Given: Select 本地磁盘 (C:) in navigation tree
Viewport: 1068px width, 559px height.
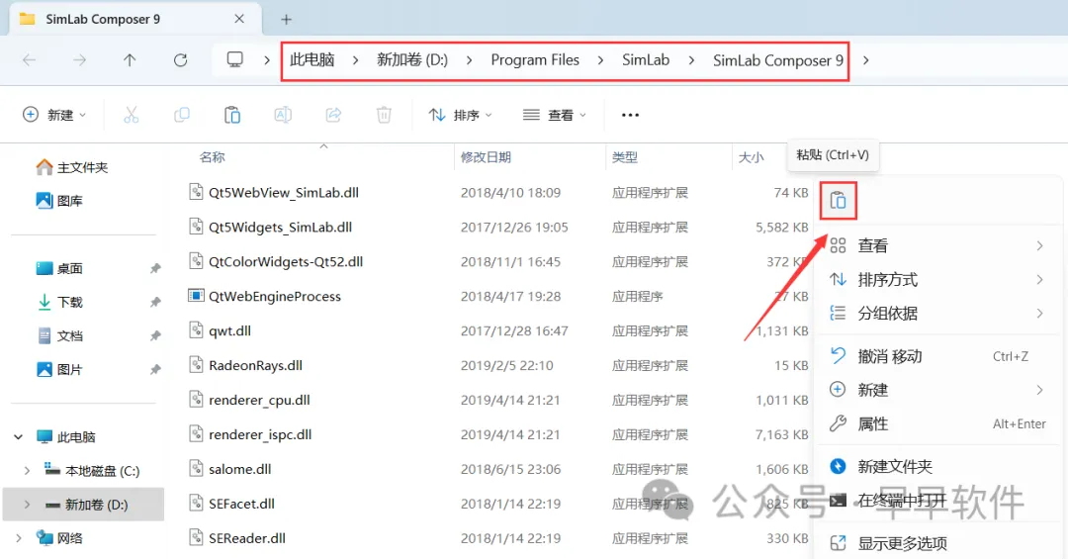Looking at the screenshot, I should click(92, 470).
